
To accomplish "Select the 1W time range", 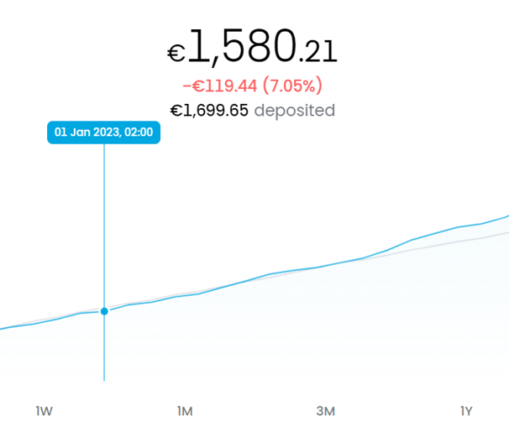I will click(x=45, y=411).
